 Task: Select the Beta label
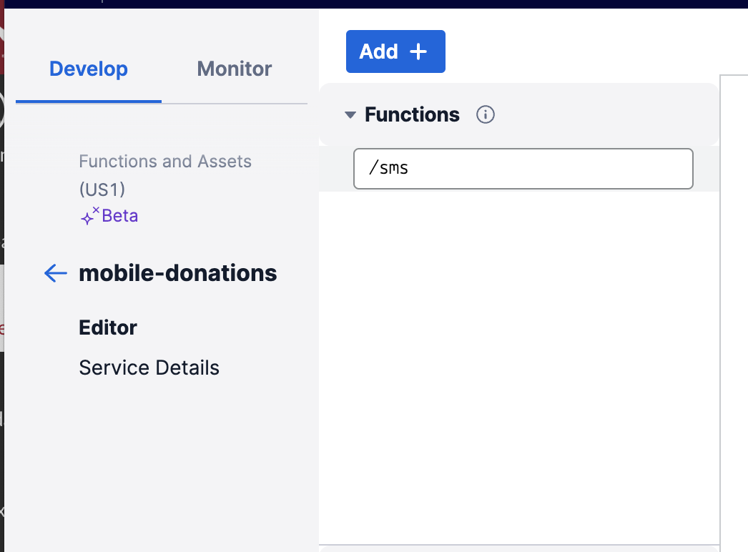click(119, 216)
